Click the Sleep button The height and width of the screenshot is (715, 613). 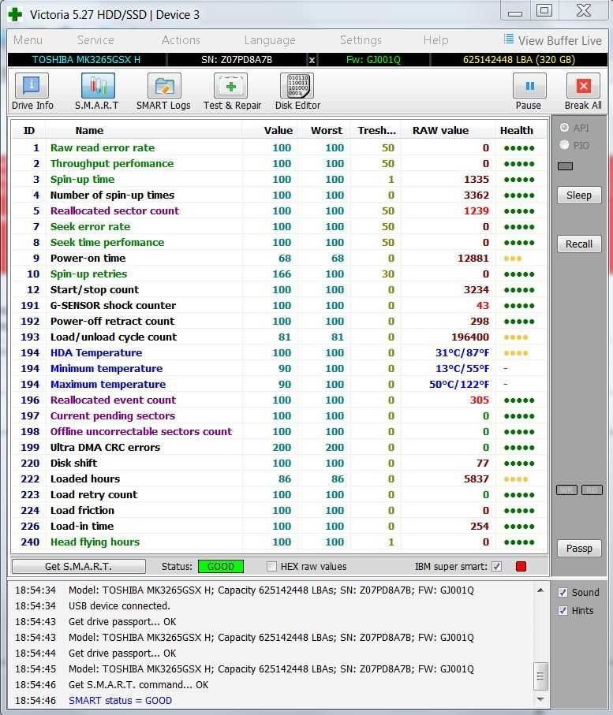pos(579,196)
